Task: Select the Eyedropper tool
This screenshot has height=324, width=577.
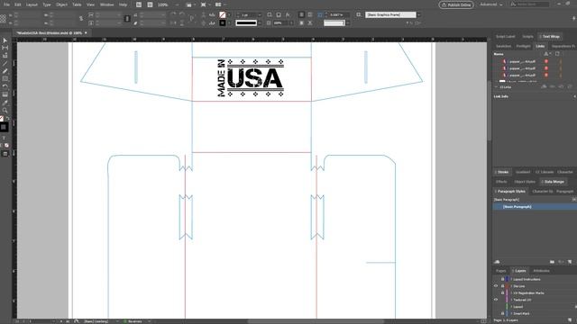Action: [x=5, y=103]
